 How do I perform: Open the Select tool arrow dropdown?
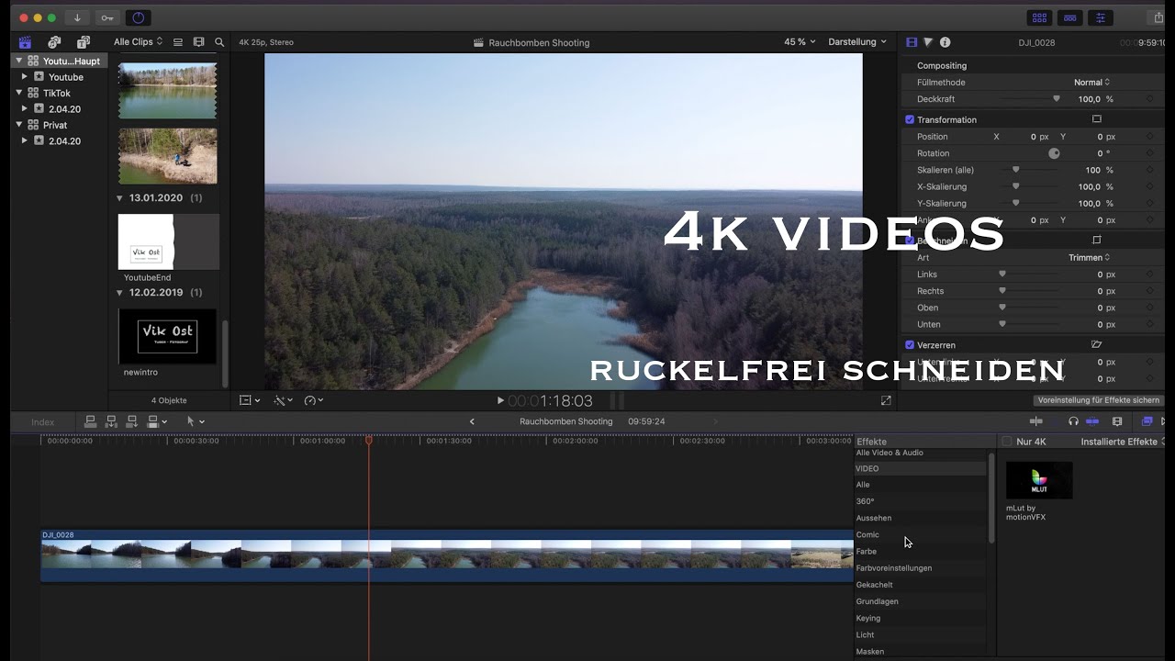tap(196, 421)
